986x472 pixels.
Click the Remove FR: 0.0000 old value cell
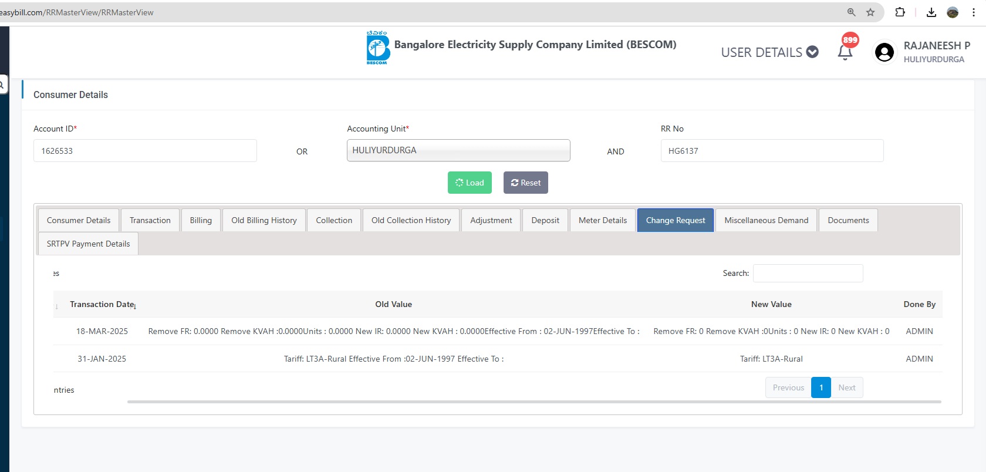click(x=394, y=331)
